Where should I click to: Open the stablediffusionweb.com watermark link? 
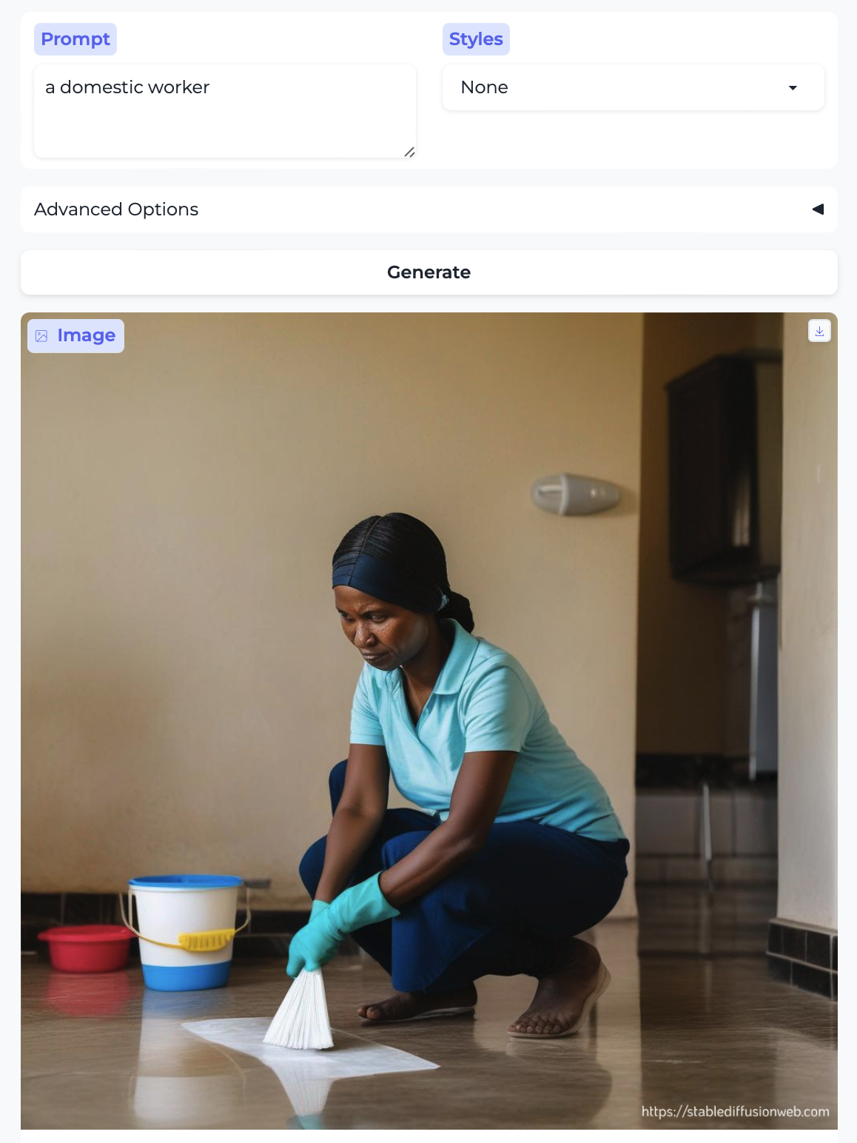click(x=735, y=1111)
